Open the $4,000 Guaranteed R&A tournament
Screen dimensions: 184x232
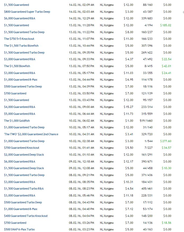(20, 107)
